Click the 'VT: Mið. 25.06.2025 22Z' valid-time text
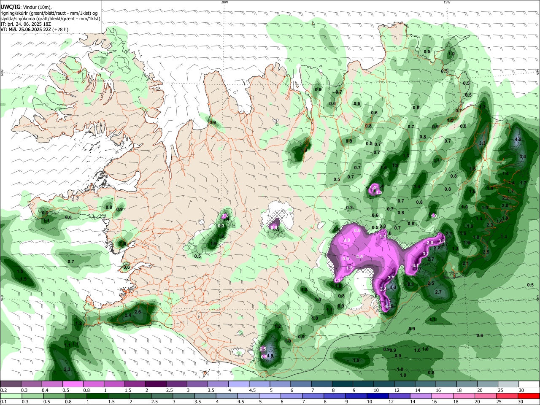 coord(26,30)
